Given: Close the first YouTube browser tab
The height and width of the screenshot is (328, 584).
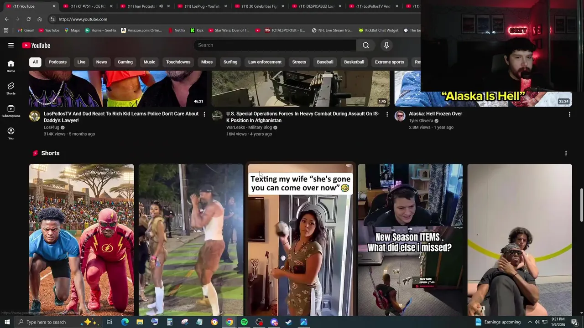Looking at the screenshot, I should coord(54,6).
